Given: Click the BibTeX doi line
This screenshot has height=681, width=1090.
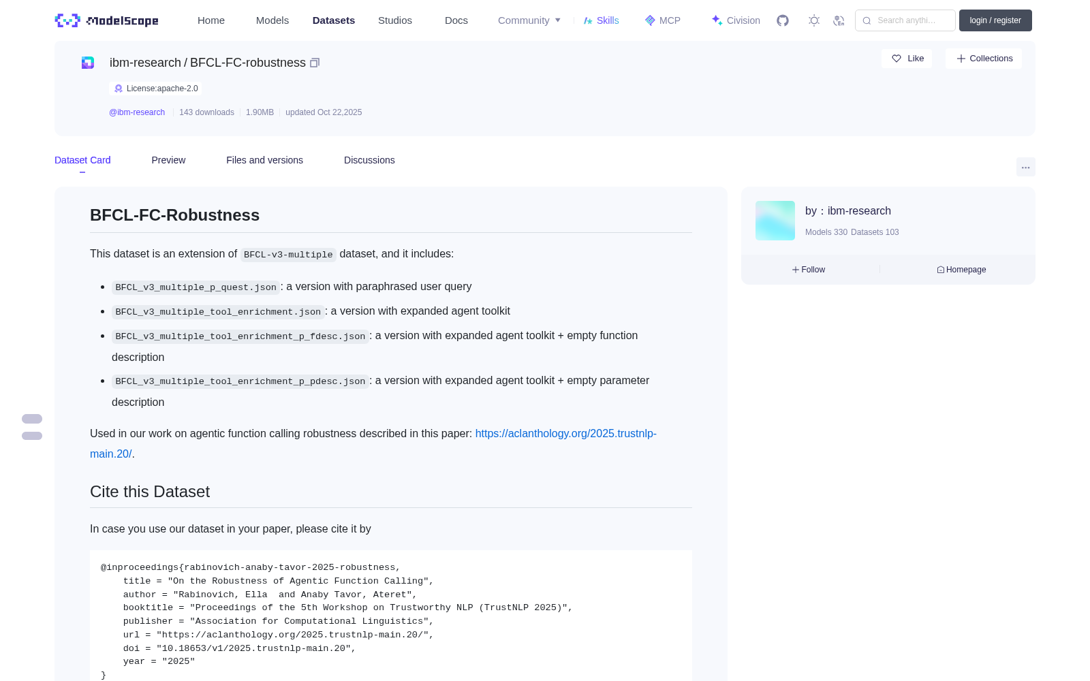Looking at the screenshot, I should click(x=240, y=648).
